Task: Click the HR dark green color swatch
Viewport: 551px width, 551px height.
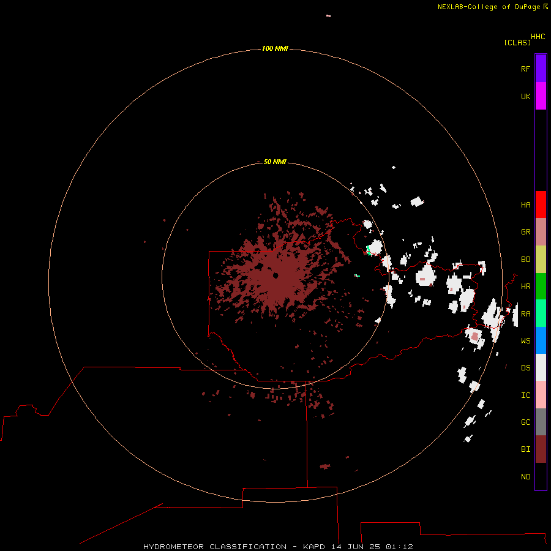Action: pyautogui.click(x=541, y=286)
